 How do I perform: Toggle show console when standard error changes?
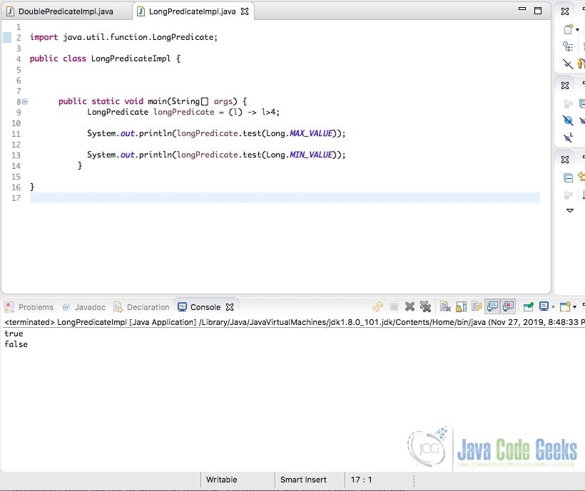tap(509, 306)
